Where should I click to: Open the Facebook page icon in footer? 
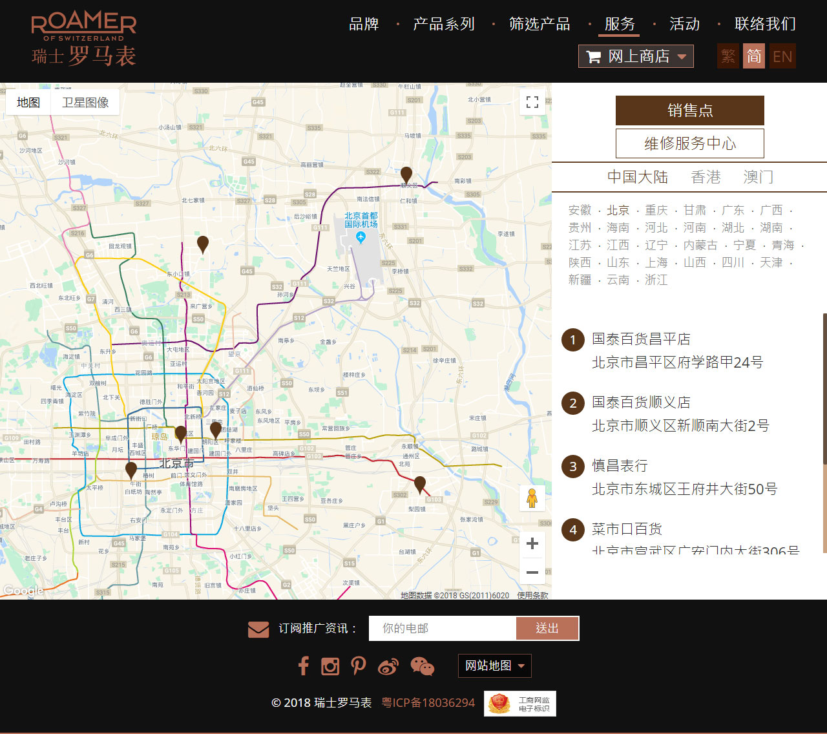click(x=304, y=666)
